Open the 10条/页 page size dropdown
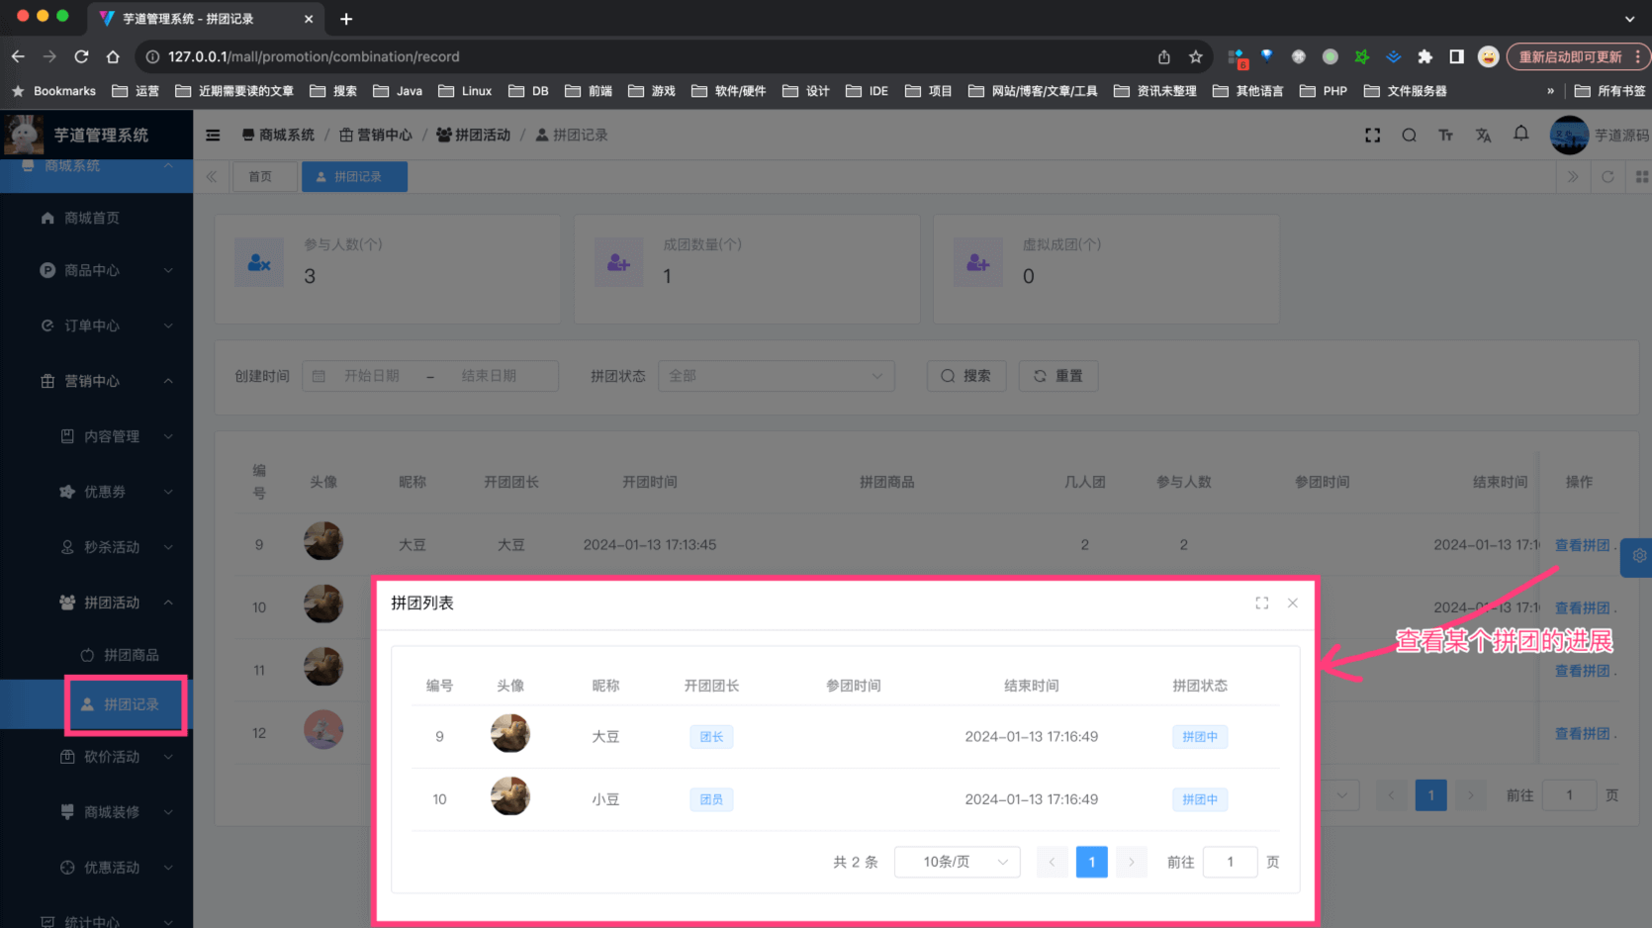1652x928 pixels. pyautogui.click(x=957, y=862)
